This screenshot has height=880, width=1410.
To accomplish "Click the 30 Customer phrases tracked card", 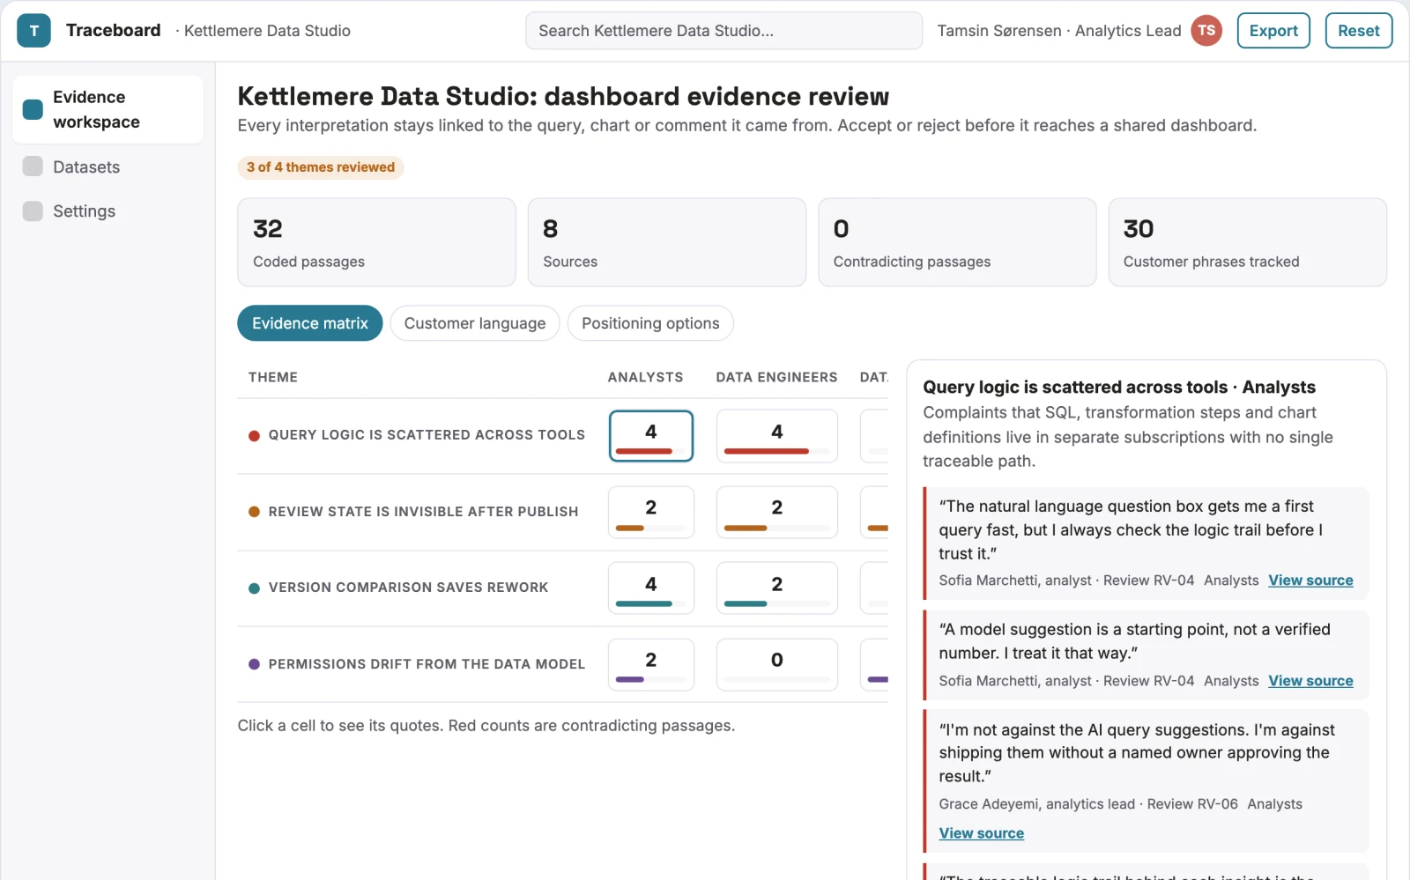I will click(1248, 242).
